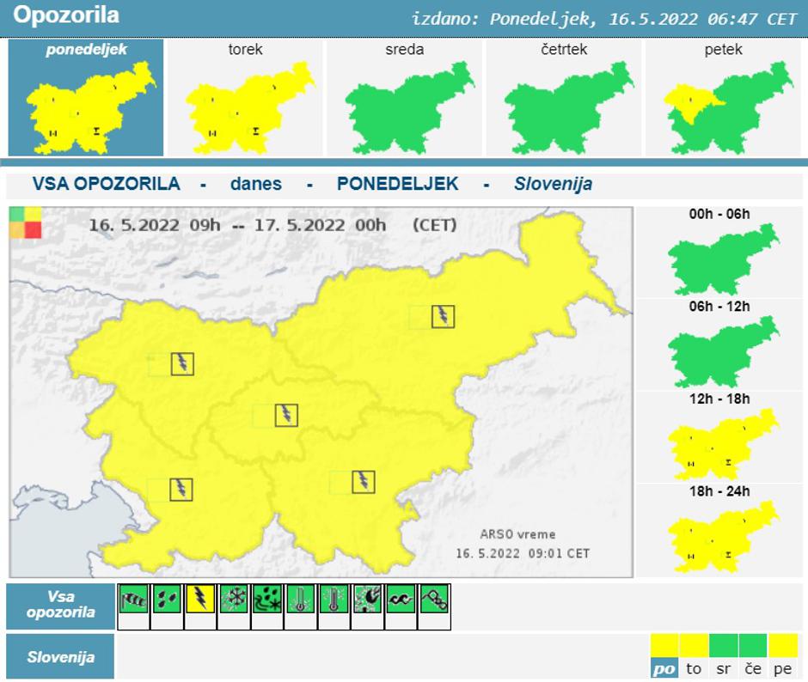Open the petek day tab
This screenshot has width=808, height=682.
(723, 98)
